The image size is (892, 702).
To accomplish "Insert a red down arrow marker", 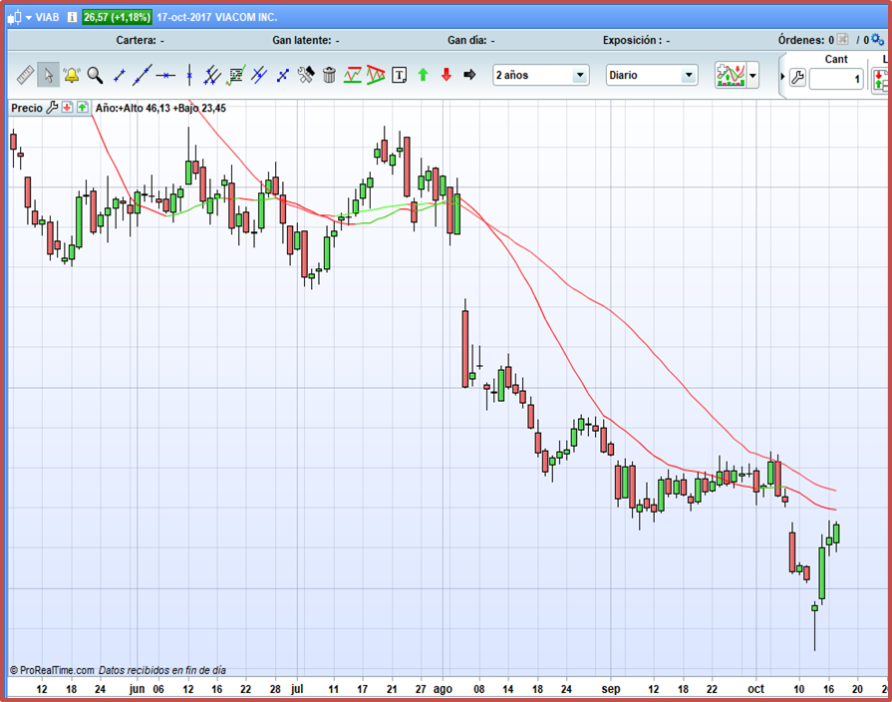I will coord(446,75).
